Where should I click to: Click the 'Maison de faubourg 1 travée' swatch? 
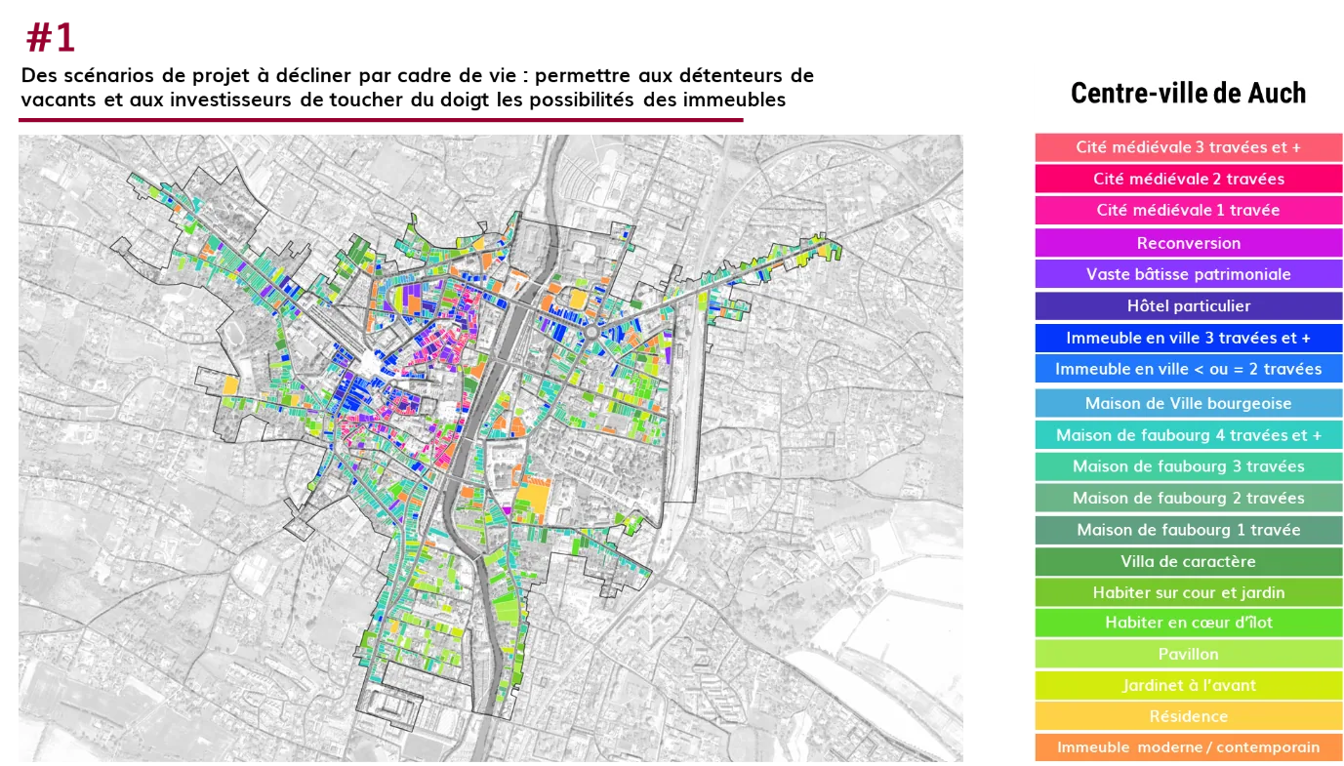click(1188, 530)
